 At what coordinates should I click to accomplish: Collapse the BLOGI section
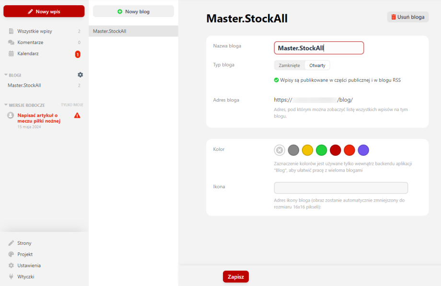[6, 75]
